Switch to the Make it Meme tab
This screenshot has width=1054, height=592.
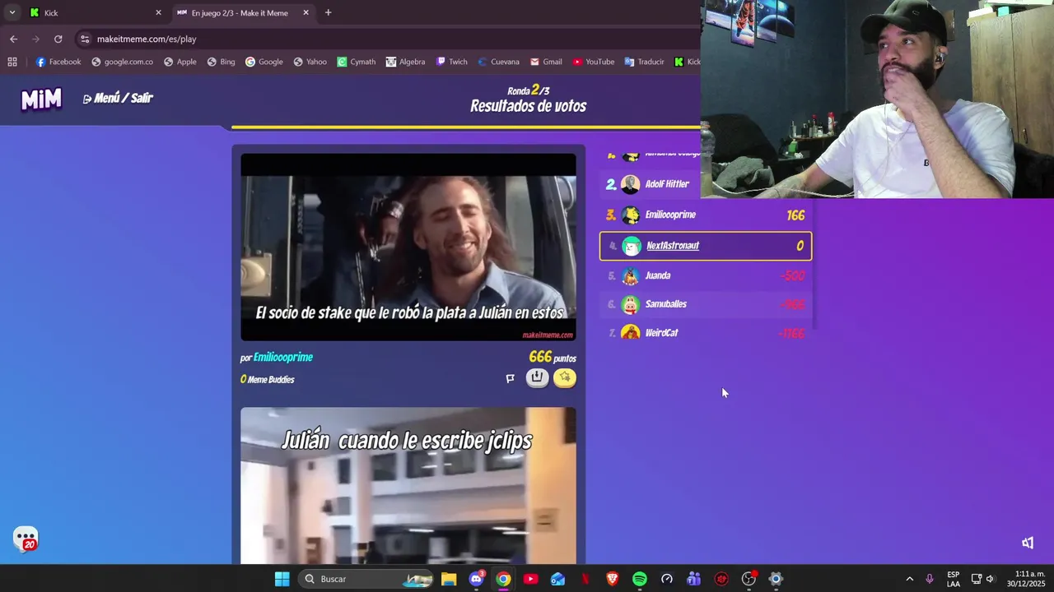point(243,13)
